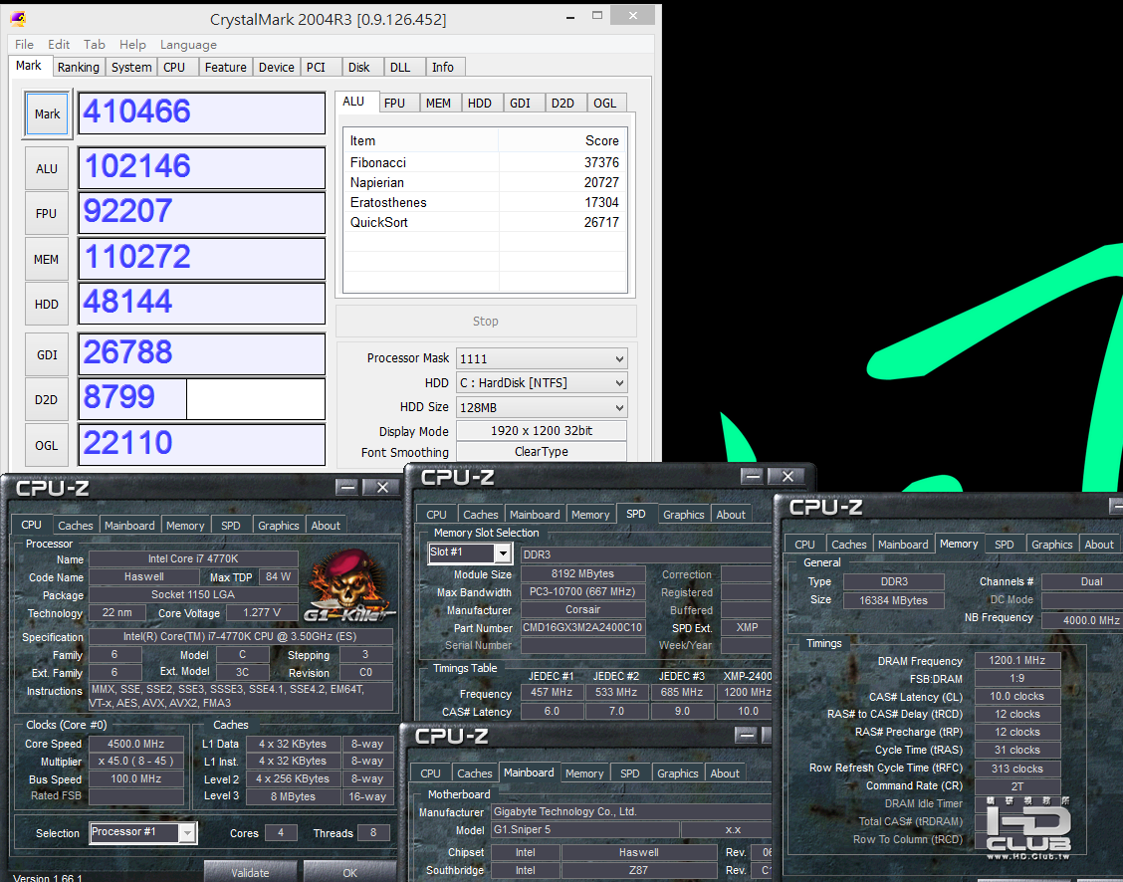Run the HDD benchmark button

click(47, 305)
